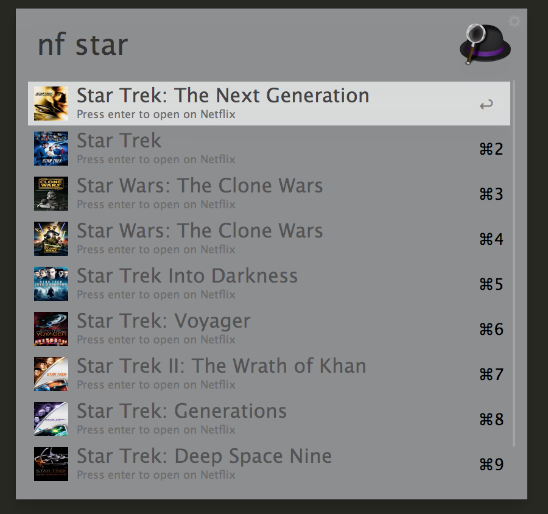548x514 pixels.
Task: Click the ⌘4 Clone Wars shortcut label
Action: (x=491, y=239)
